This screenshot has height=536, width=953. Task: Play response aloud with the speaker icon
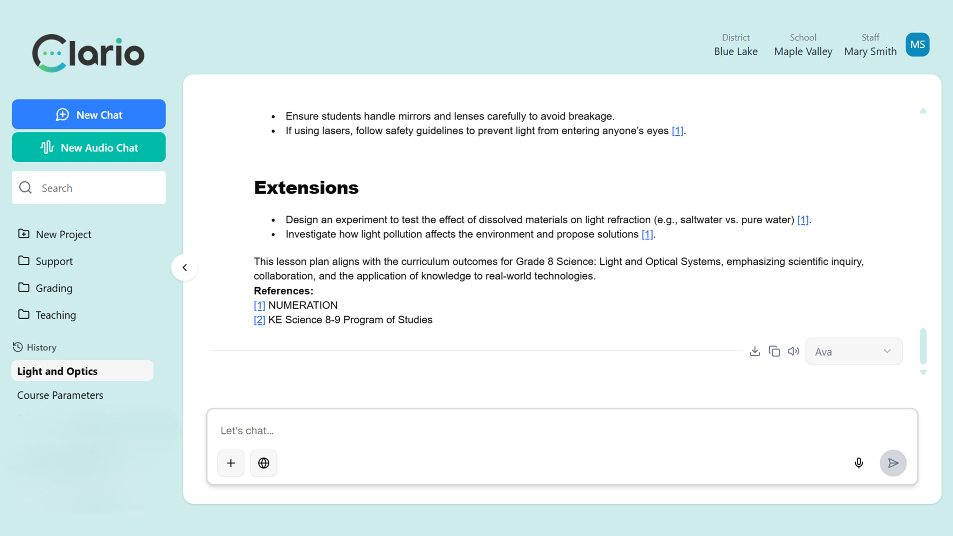coord(793,351)
